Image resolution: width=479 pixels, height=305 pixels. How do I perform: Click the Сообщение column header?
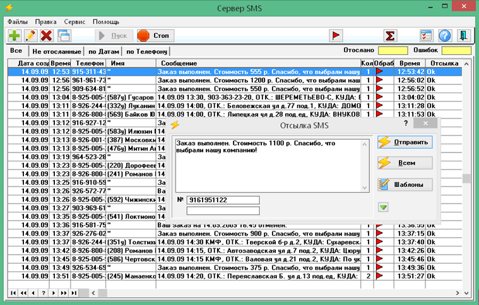[259, 63]
